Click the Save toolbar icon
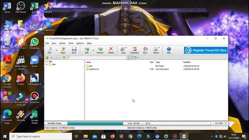 74,50
